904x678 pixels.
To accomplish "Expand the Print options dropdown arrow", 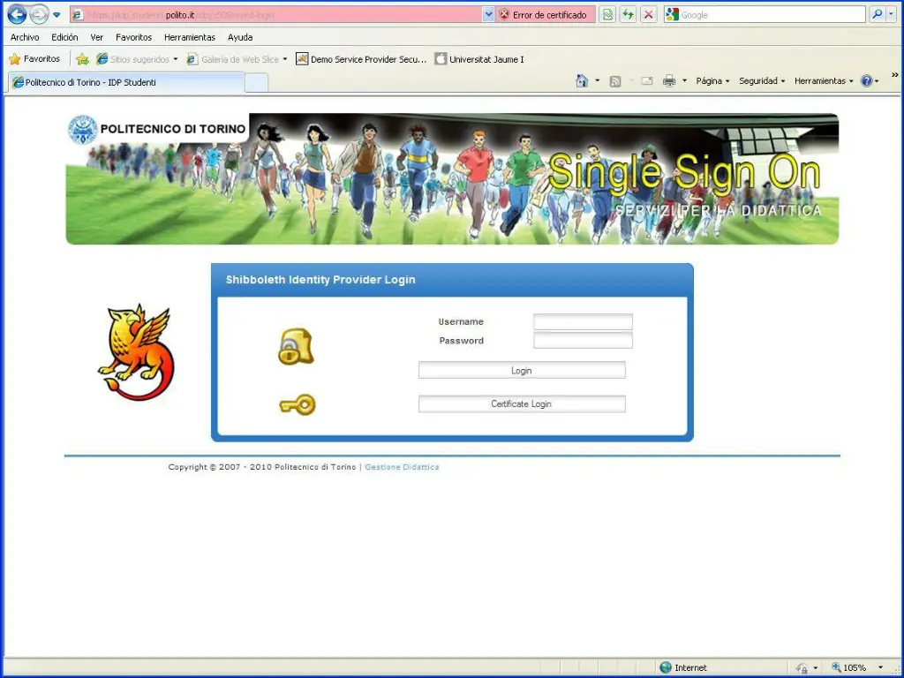I will pyautogui.click(x=684, y=80).
